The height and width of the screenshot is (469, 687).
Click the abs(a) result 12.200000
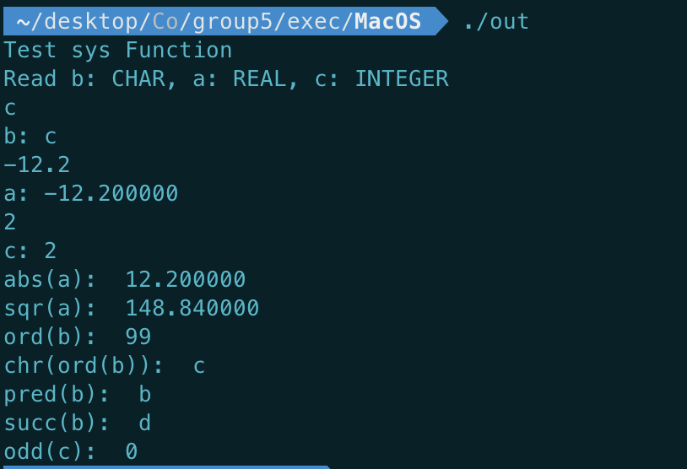pos(186,279)
